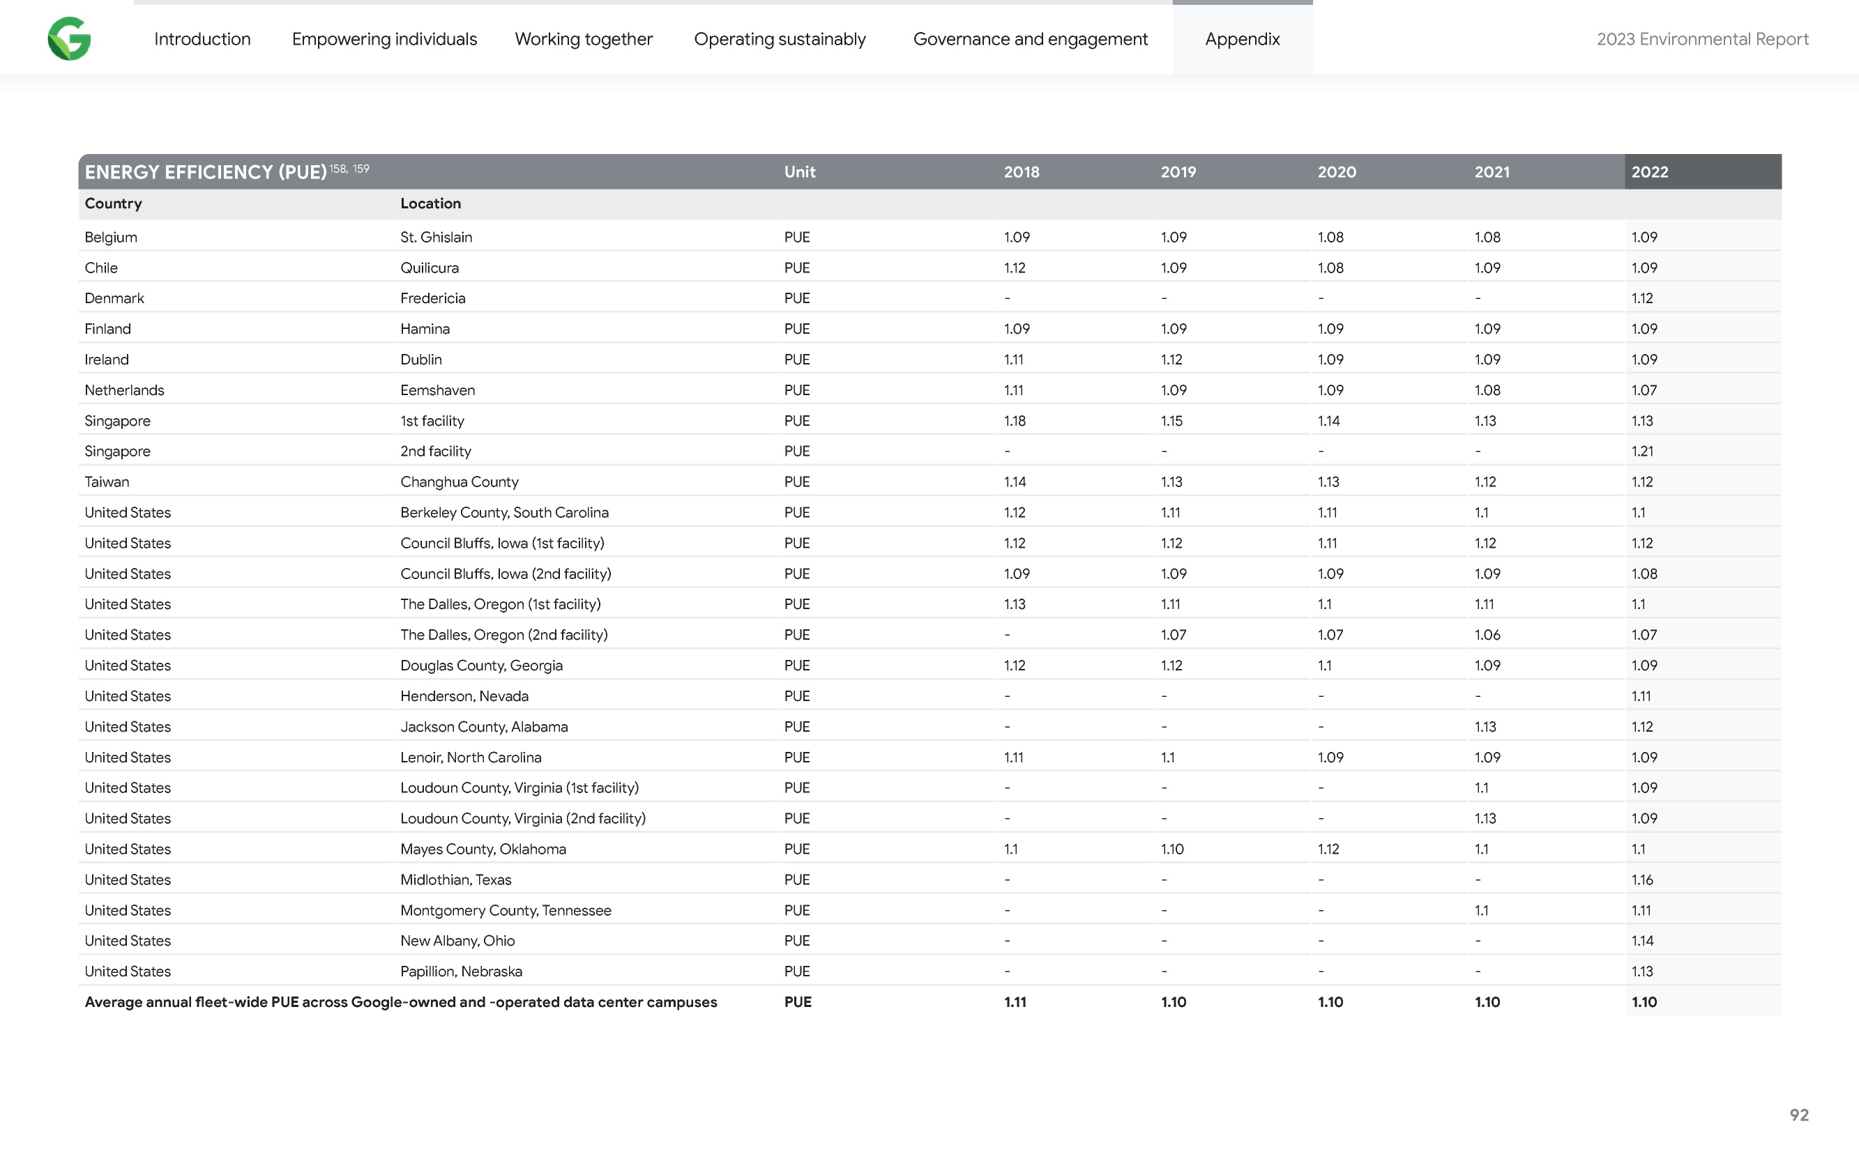This screenshot has width=1859, height=1161.
Task: Click Berkeley County, South Carolina cell
Action: pos(504,512)
